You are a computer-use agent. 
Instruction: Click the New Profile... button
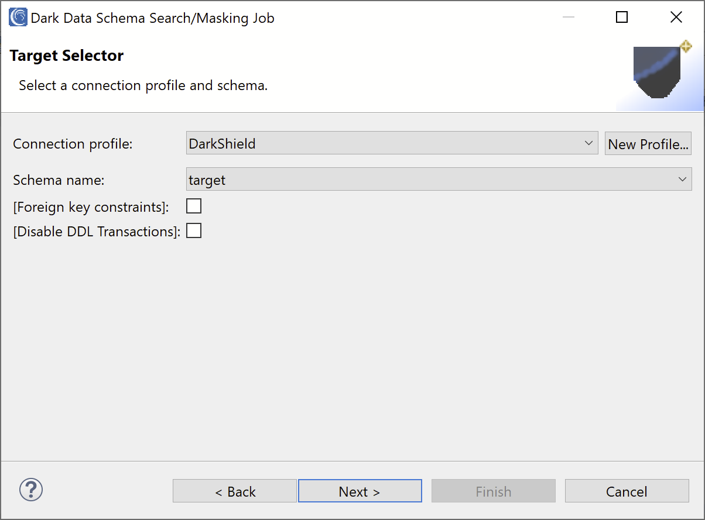(x=648, y=144)
